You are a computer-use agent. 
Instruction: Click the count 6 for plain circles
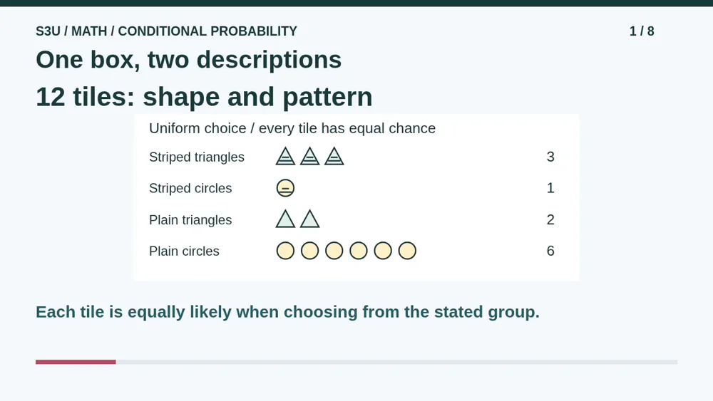coord(550,251)
